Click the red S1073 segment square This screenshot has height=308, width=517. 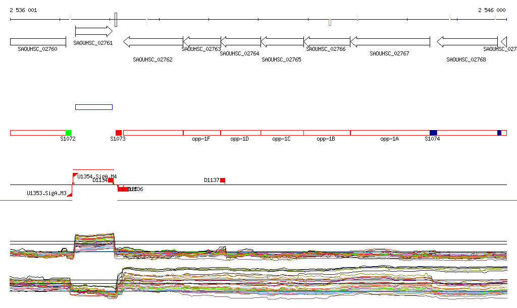pos(119,133)
